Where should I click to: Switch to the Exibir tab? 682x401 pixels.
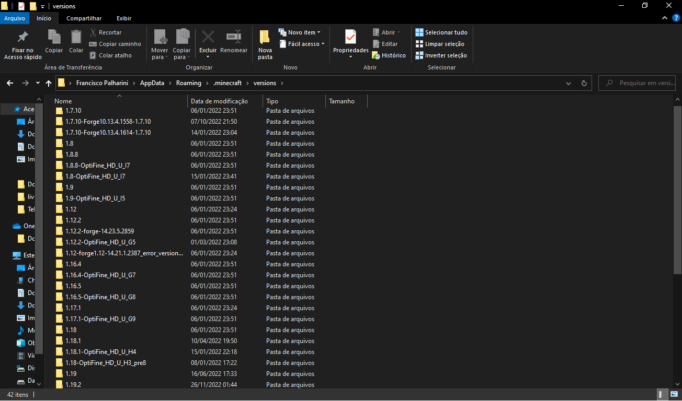pos(124,18)
